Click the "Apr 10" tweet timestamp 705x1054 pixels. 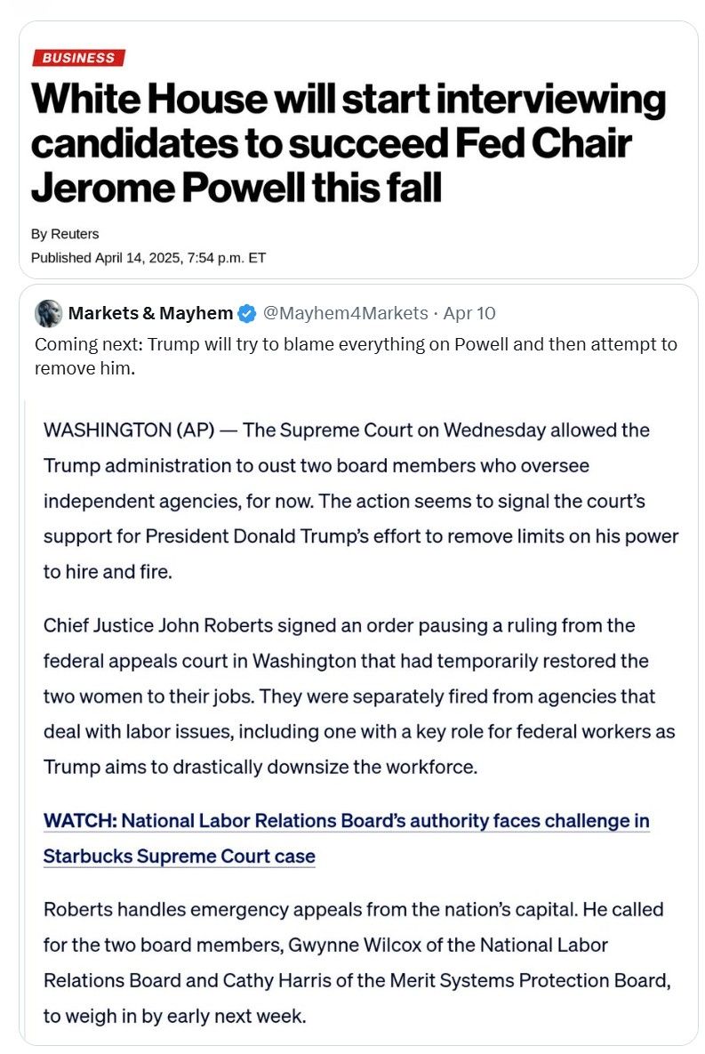pos(469,313)
